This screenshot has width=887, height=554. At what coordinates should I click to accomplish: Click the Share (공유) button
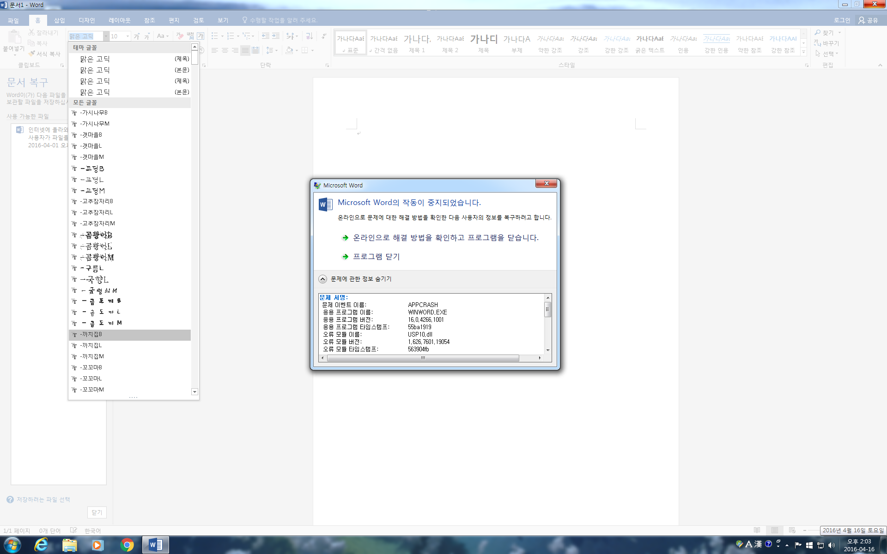click(868, 20)
